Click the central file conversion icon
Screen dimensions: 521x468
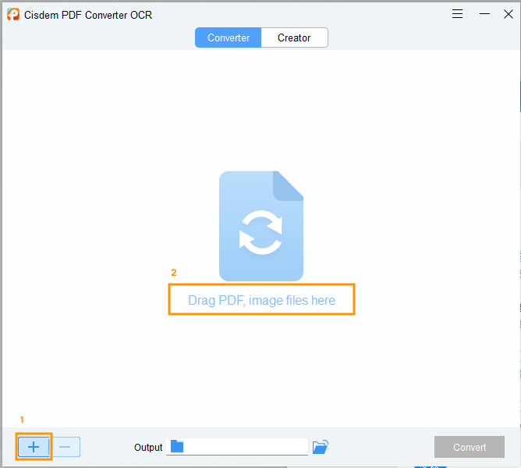tap(261, 226)
